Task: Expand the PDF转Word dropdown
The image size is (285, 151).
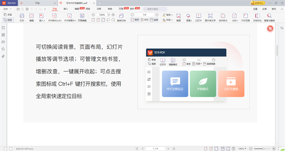Action: click(56, 21)
